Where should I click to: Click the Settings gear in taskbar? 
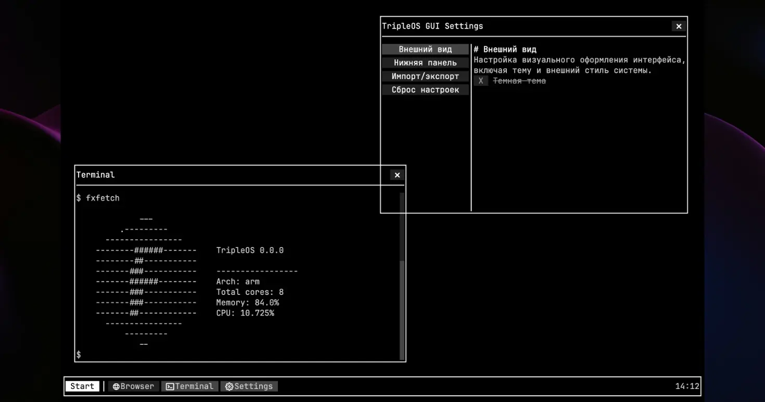coord(229,386)
